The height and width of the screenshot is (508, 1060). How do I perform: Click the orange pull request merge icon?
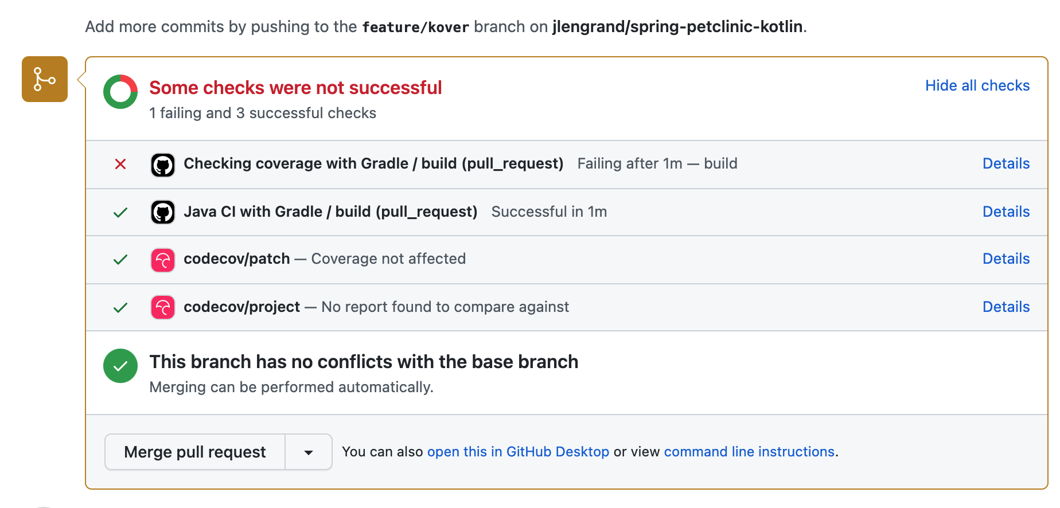(x=44, y=79)
